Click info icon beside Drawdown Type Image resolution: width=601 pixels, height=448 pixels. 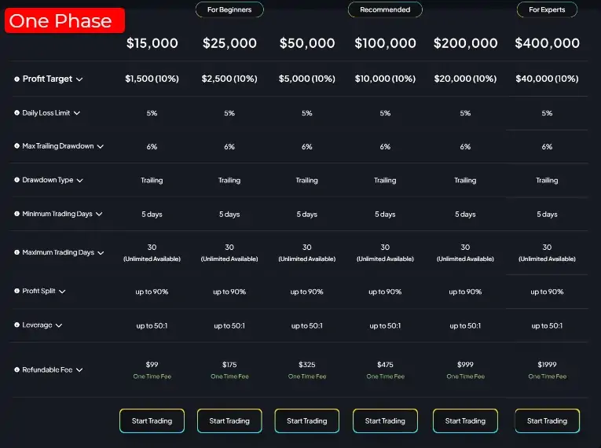(x=16, y=180)
